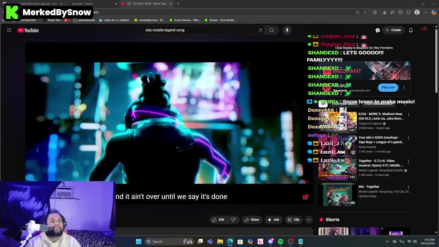Click the Ask button
The height and width of the screenshot is (247, 439).
tap(273, 220)
